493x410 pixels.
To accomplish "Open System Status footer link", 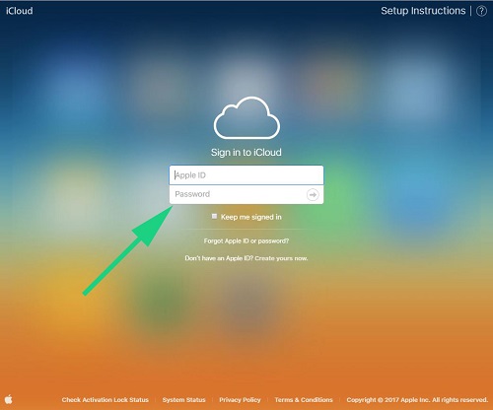I will [183, 400].
